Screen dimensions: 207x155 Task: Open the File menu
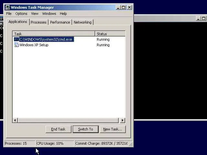click(x=9, y=14)
